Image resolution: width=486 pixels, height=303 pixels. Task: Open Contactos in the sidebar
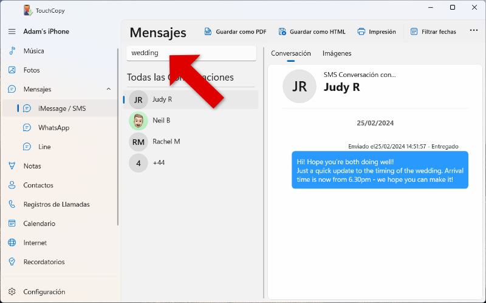(x=60, y=185)
